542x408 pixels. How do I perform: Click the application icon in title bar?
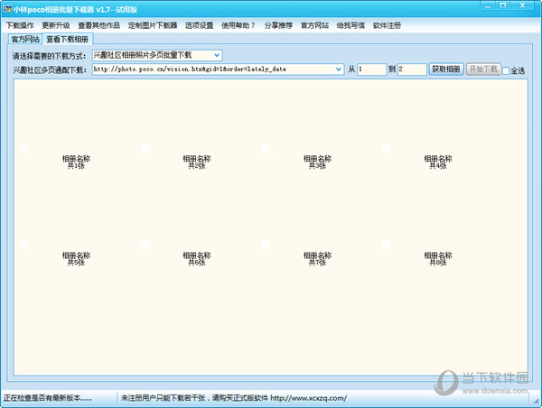pyautogui.click(x=7, y=9)
